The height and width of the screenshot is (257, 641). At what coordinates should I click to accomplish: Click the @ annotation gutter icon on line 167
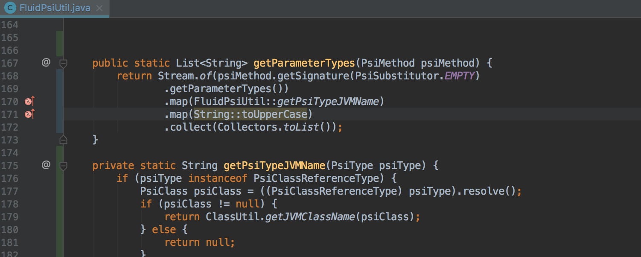(x=46, y=63)
